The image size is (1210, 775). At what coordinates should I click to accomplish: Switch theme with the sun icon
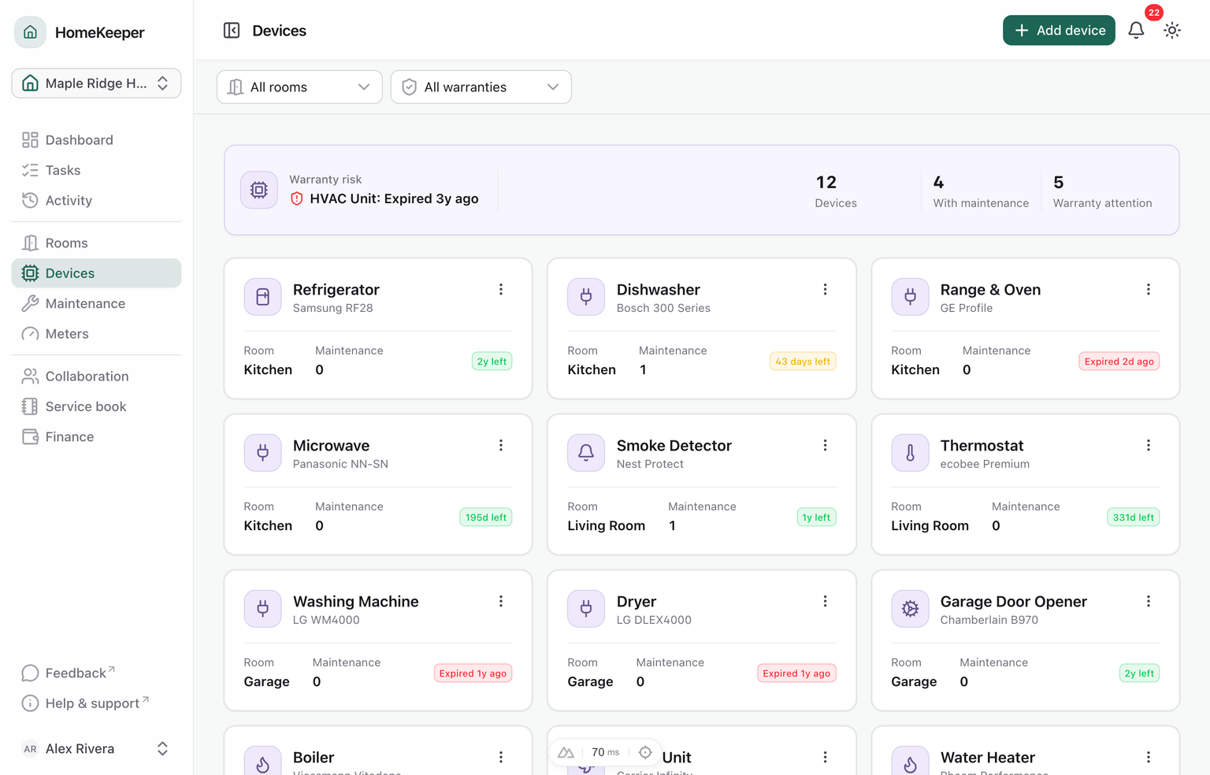[1172, 31]
